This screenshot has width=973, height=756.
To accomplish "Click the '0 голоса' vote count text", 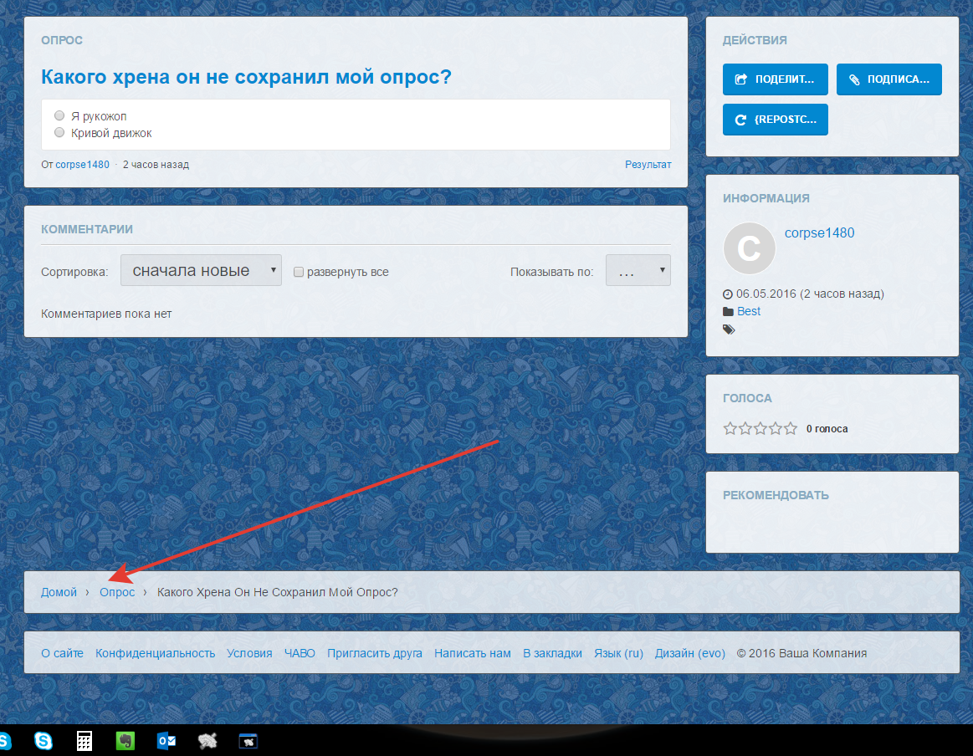I will point(827,428).
